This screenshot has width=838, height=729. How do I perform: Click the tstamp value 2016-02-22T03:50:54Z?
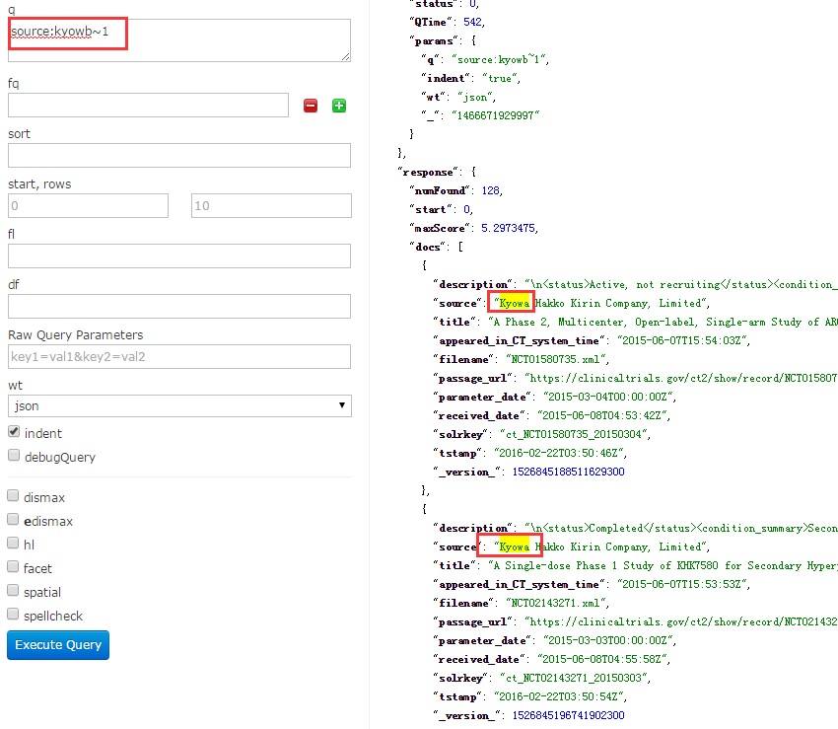coord(558,696)
